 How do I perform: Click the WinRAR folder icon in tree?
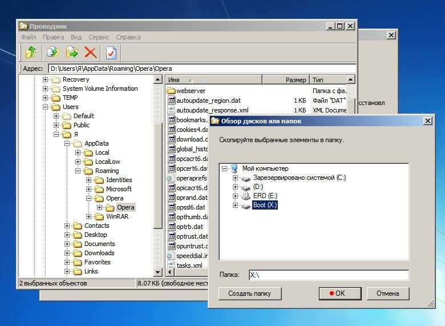[99, 217]
